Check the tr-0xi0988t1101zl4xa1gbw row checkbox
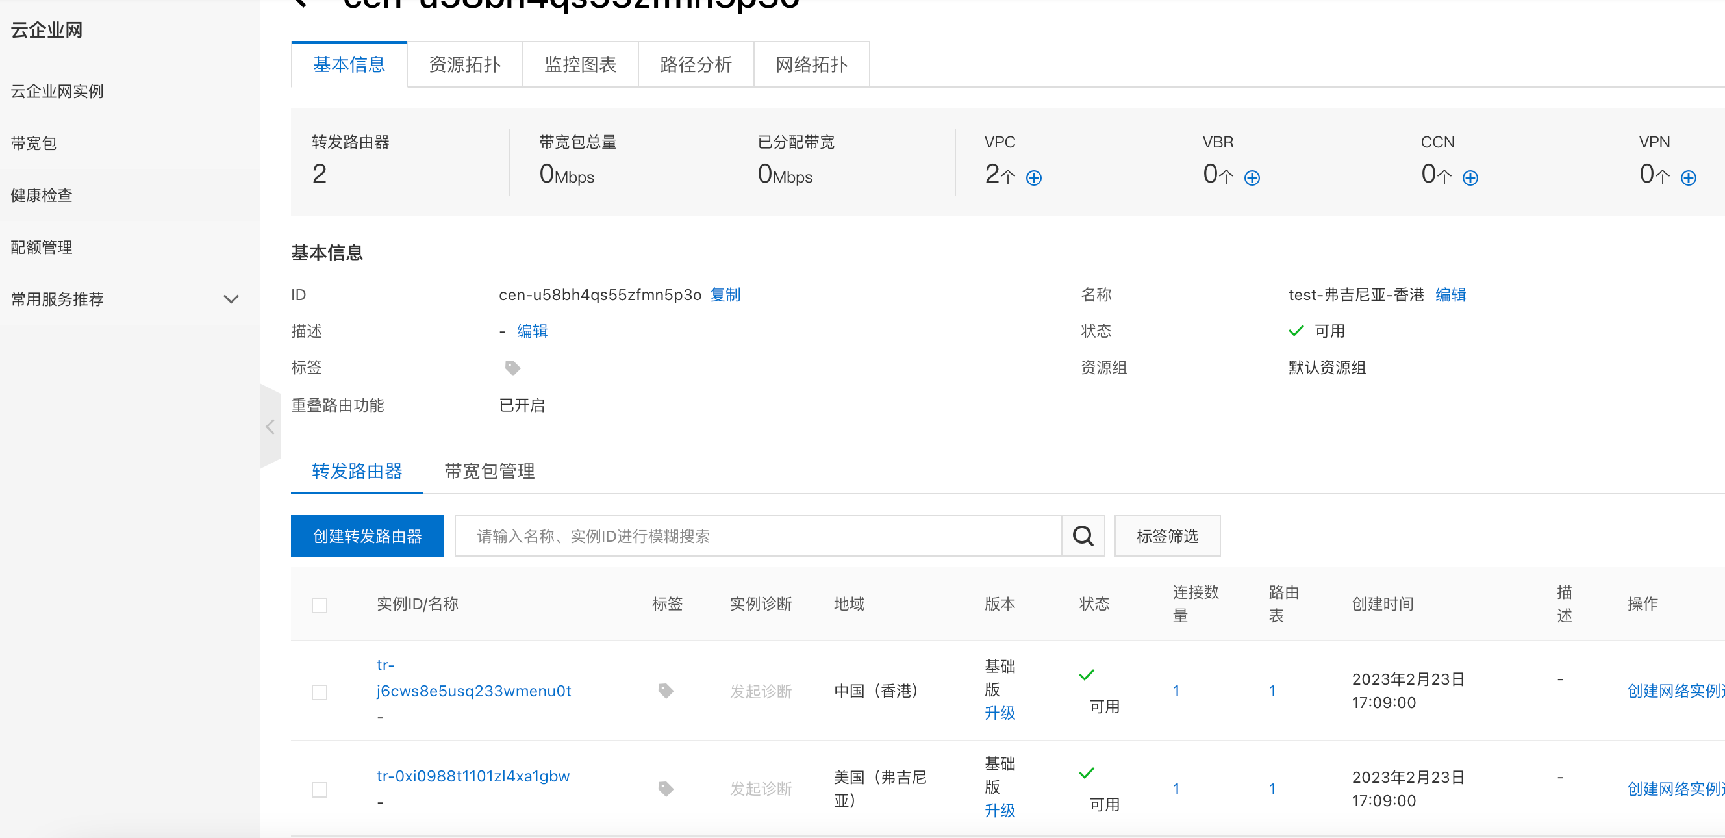This screenshot has height=838, width=1725. [320, 790]
